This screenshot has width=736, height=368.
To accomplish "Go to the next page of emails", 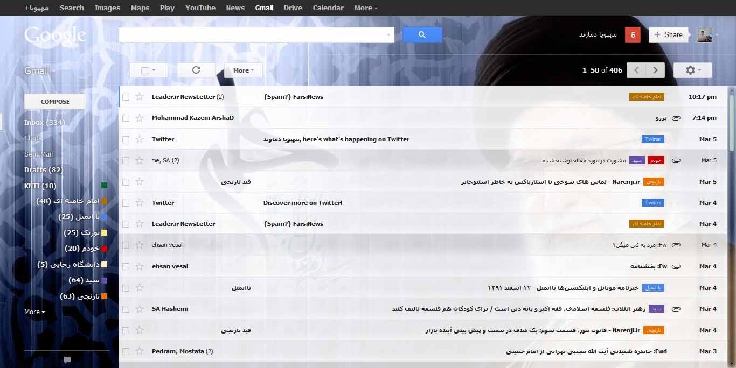I will point(655,70).
